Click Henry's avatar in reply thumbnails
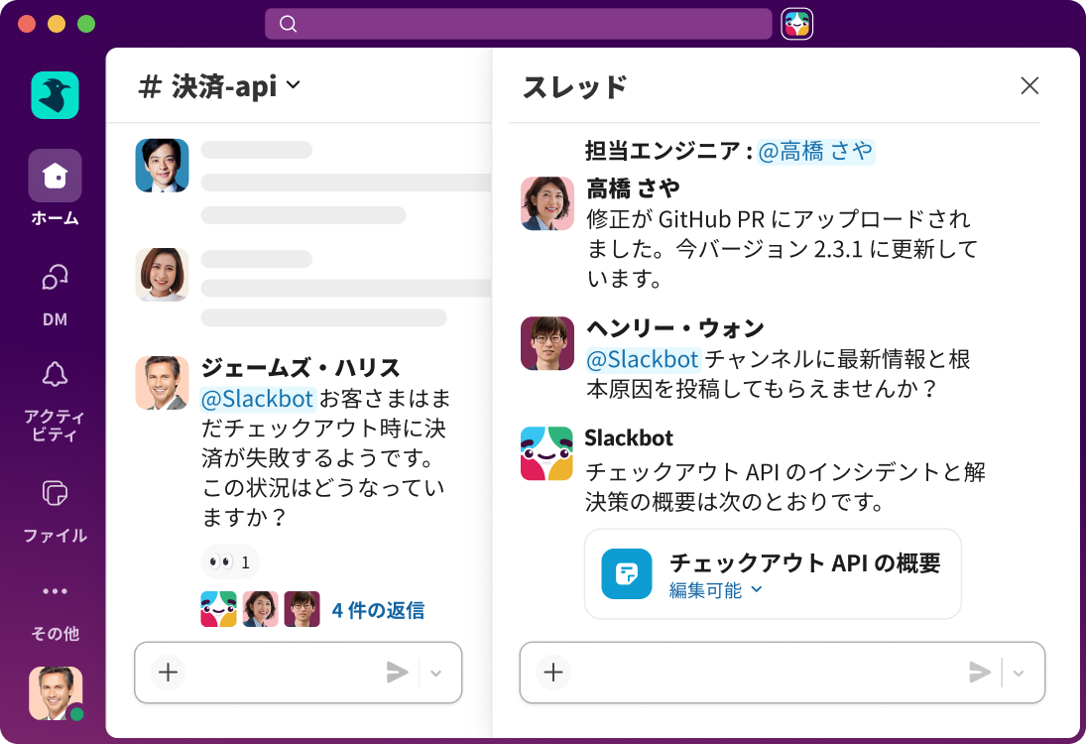The image size is (1086, 744). (x=302, y=609)
